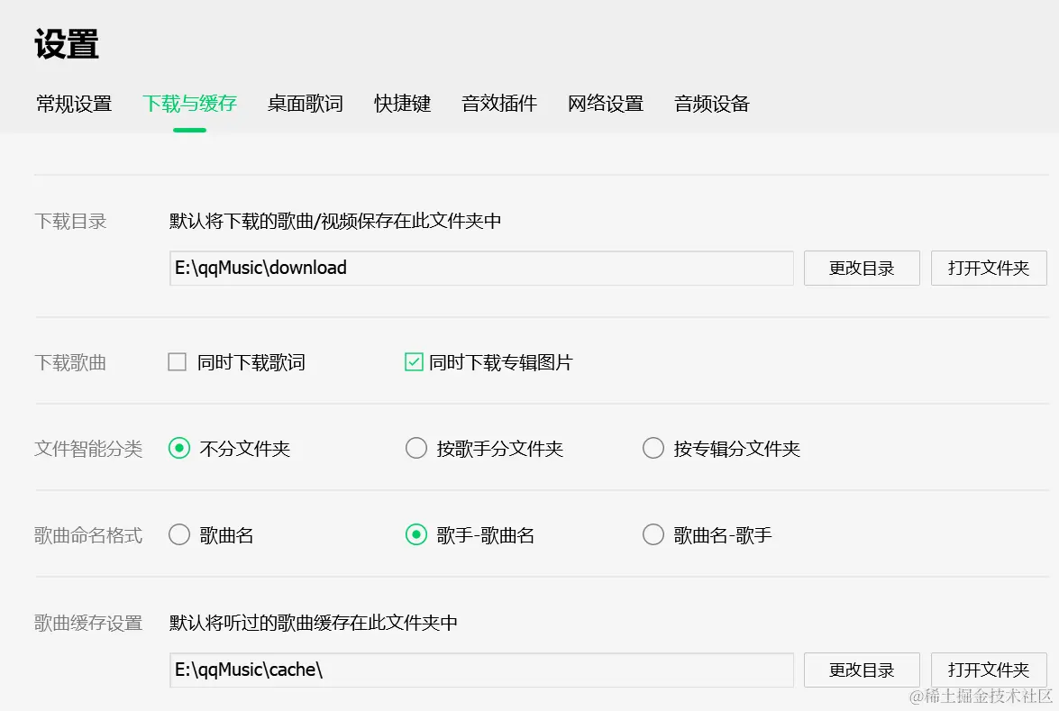Uncheck 同时下载专辑图片 checkbox
1059x711 pixels.
coord(415,362)
